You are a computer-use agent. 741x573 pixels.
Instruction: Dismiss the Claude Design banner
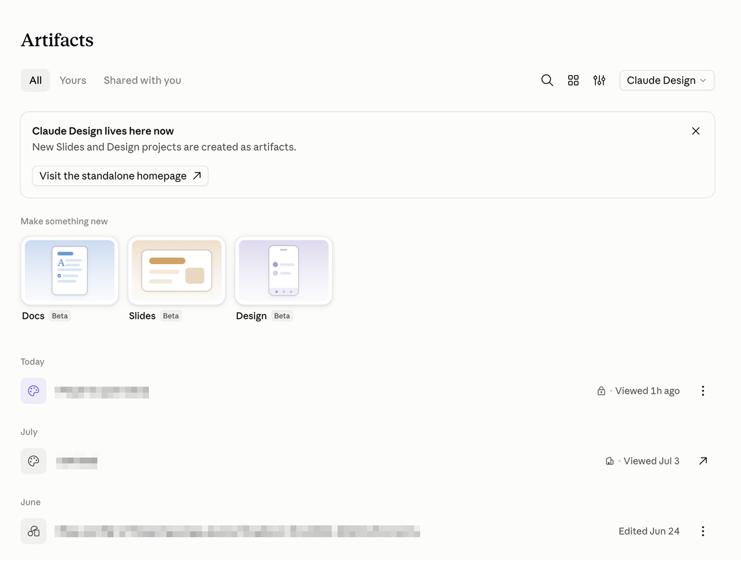pos(696,131)
